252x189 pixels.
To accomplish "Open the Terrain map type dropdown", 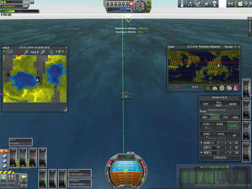I will pyautogui.click(x=228, y=47).
